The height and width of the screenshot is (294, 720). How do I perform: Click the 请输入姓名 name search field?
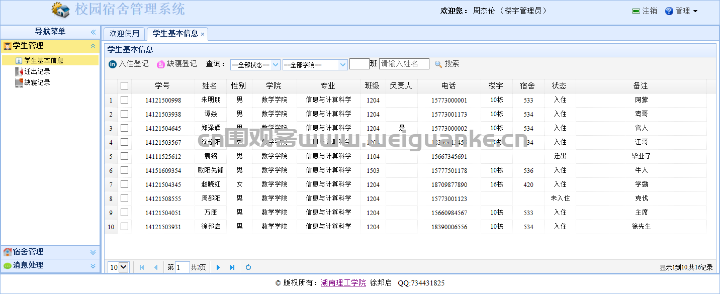point(404,64)
